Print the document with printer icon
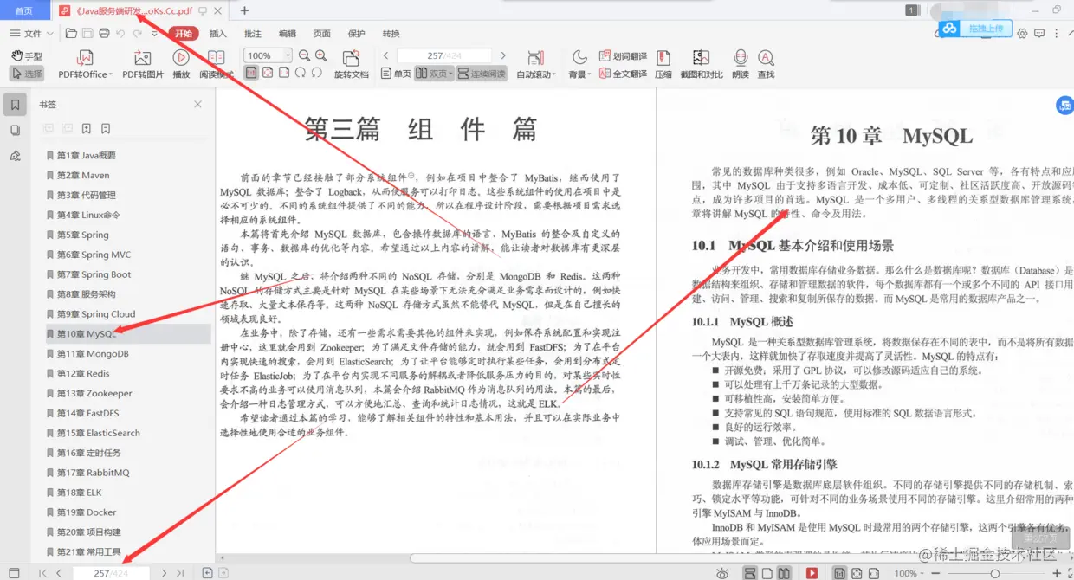1074x580 pixels. [x=104, y=34]
